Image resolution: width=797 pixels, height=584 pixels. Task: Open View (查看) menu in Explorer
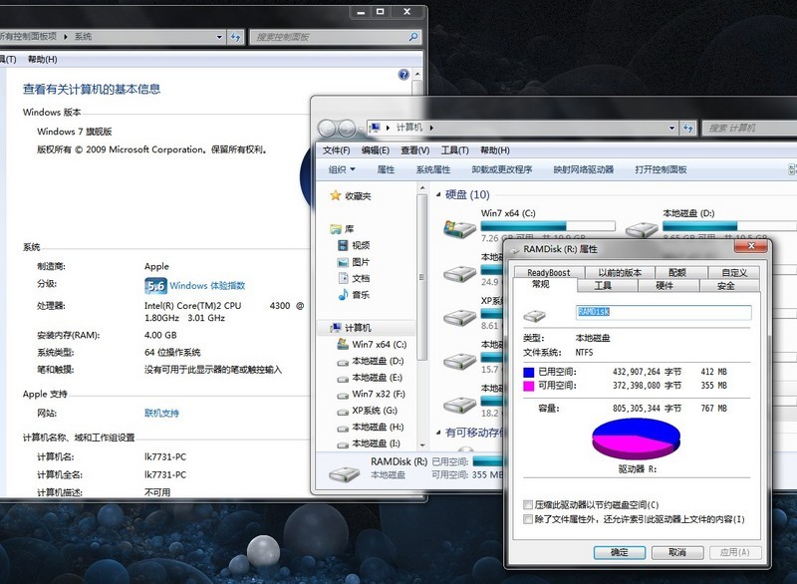click(x=414, y=150)
